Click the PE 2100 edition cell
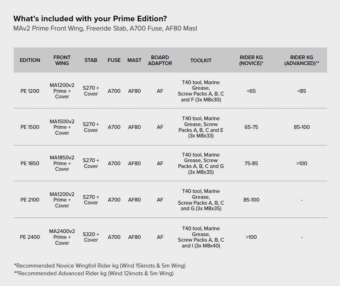 coord(30,200)
